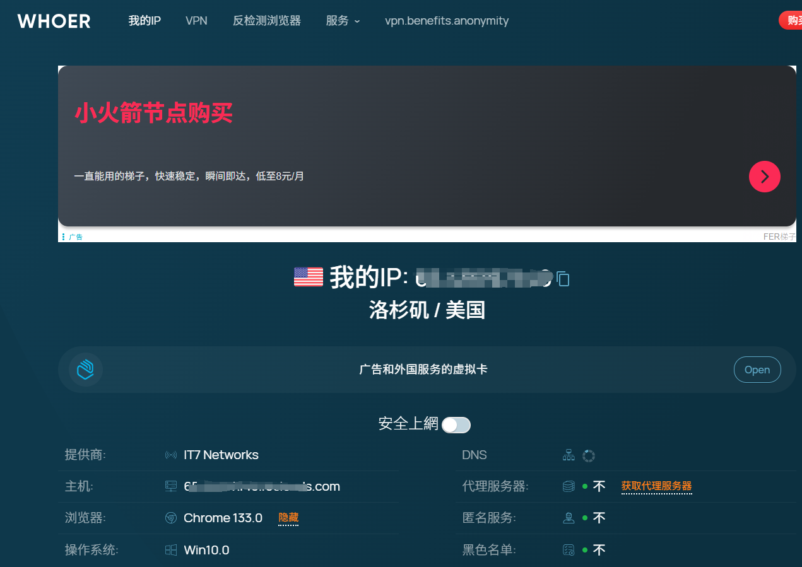802x567 pixels.
Task: Click the blue virtual card icon
Action: tap(86, 370)
